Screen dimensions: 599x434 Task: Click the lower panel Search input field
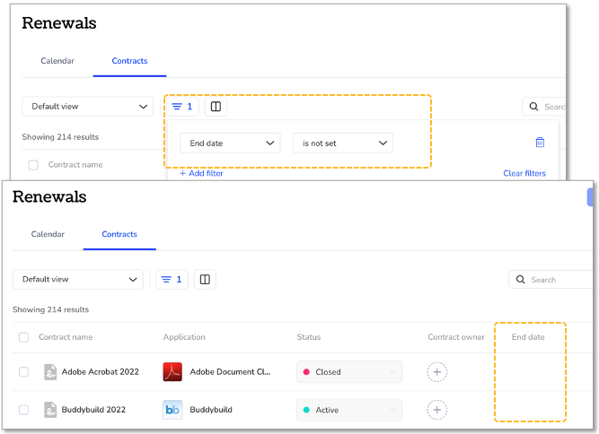(x=551, y=280)
